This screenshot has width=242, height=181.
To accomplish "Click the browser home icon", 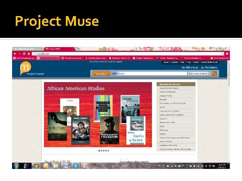I will point(29,54).
